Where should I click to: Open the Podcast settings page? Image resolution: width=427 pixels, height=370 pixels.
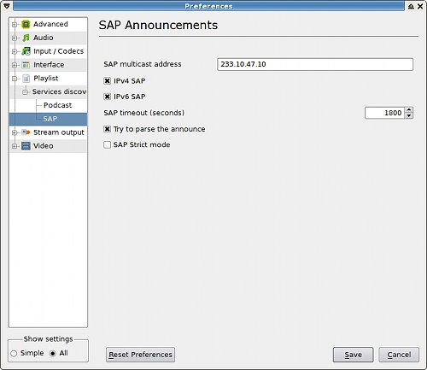(x=57, y=105)
